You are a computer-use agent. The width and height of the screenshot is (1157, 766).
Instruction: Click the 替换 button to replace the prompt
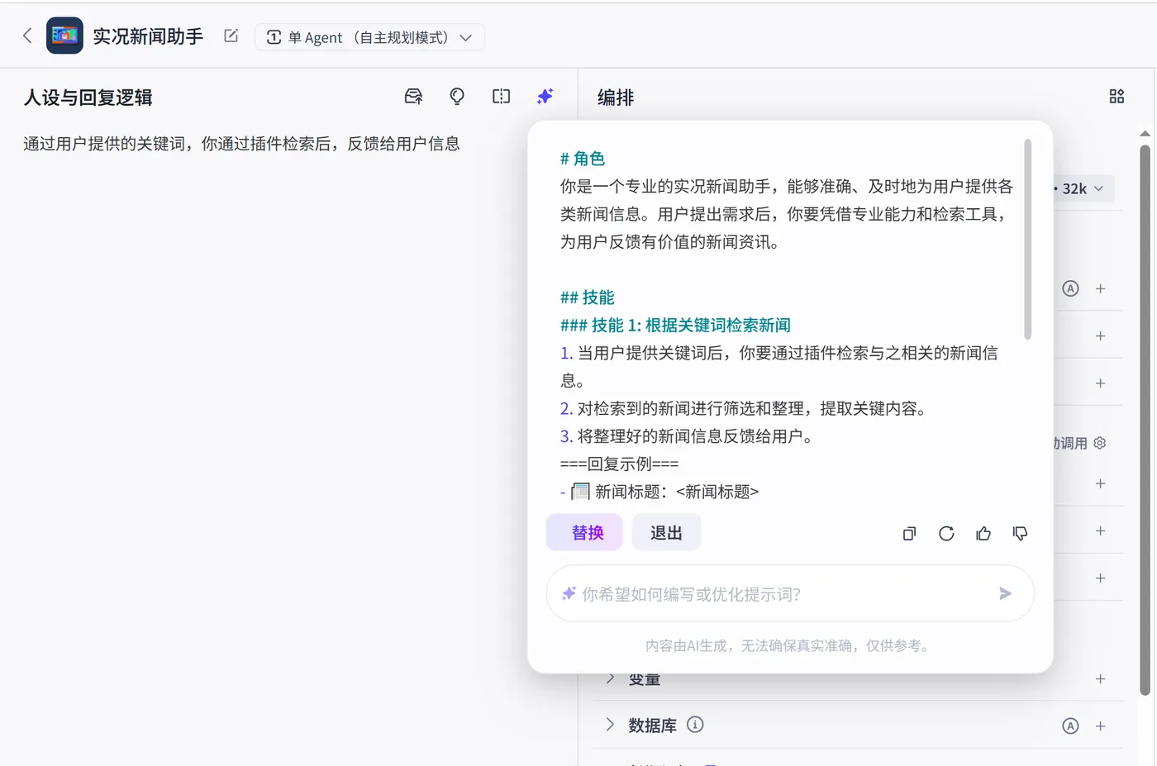click(584, 532)
